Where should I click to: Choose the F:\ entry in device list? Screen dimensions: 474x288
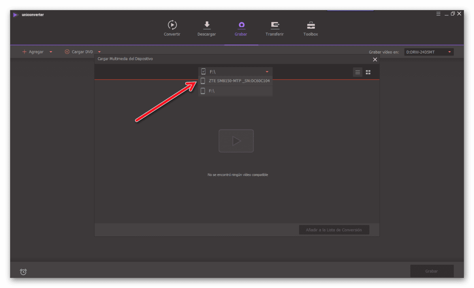tap(235, 91)
